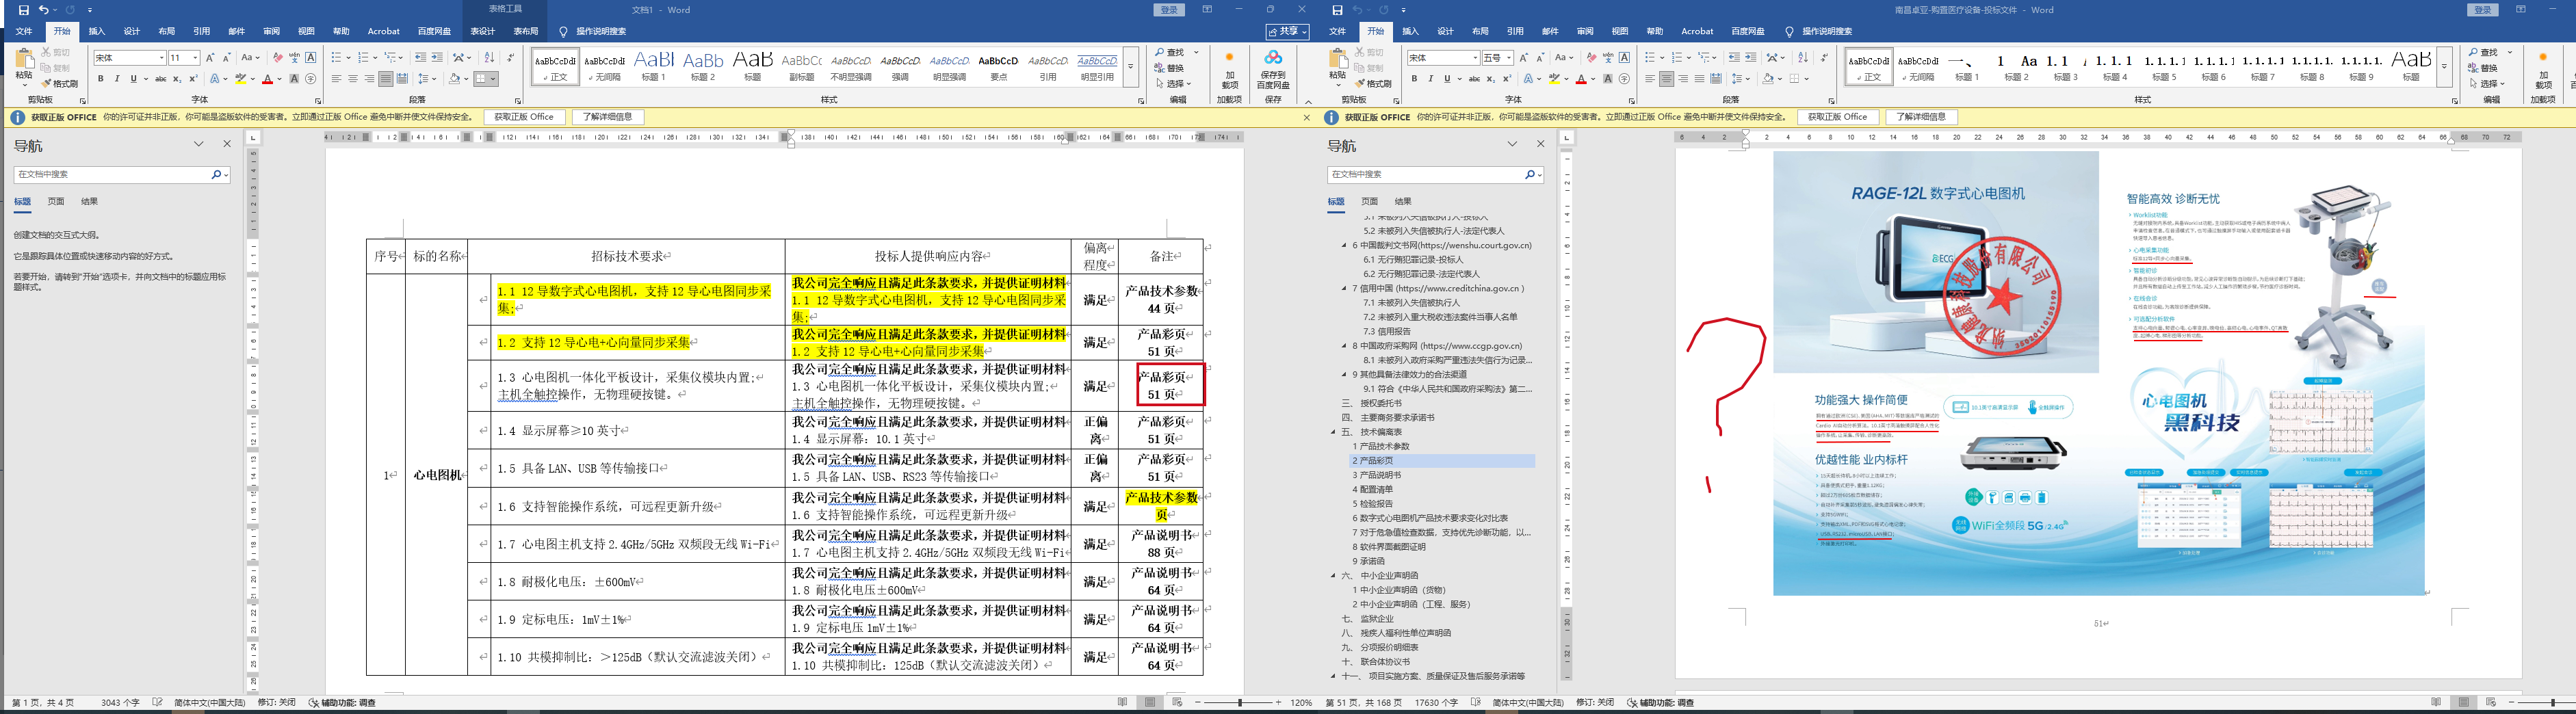The image size is (2576, 714).
Task: Click the Increase Indent icon in the 投标文件 window ribbon
Action: (x=1751, y=58)
